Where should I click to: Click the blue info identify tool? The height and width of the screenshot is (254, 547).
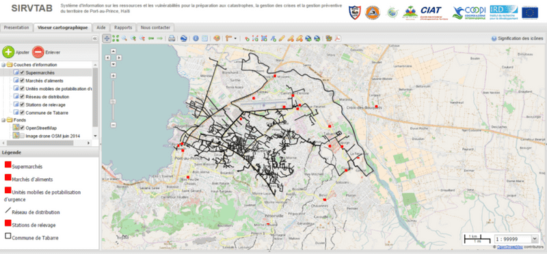(x=196, y=39)
